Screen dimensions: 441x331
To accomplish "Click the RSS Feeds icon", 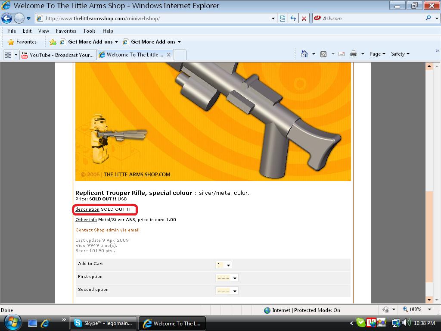I will (323, 54).
